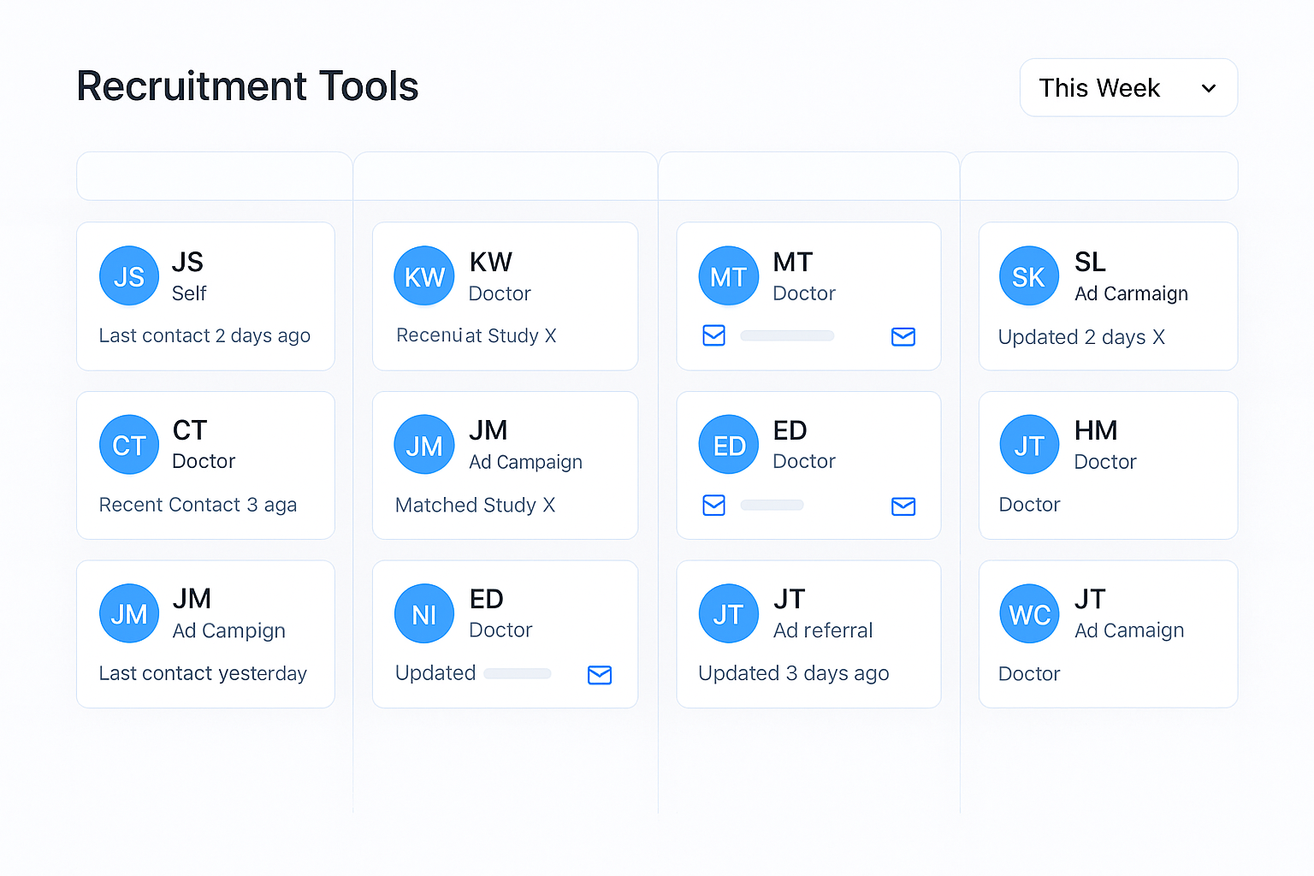Select the 'Recenuat Study X' text
The width and height of the screenshot is (1314, 876).
tap(476, 335)
